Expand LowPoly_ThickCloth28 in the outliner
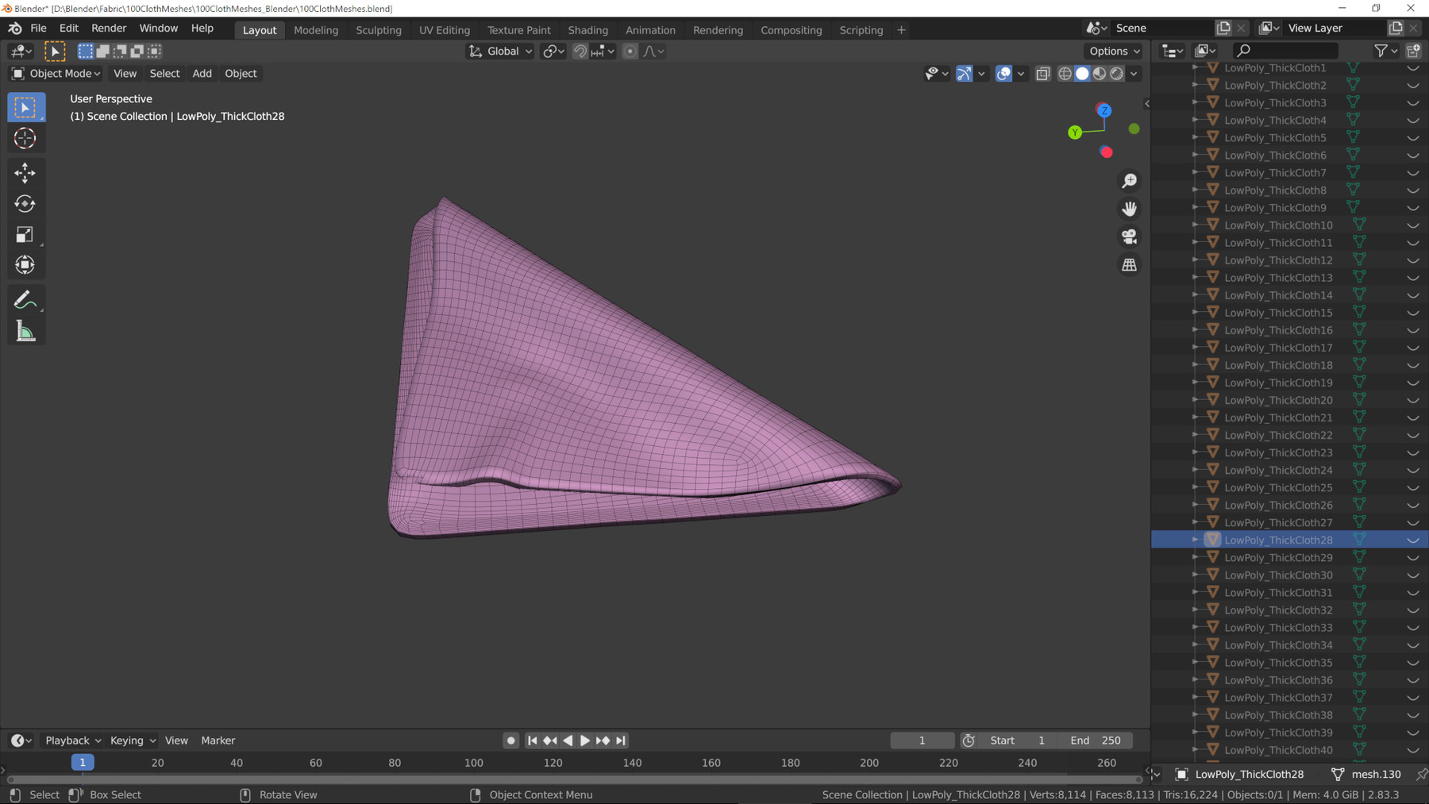This screenshot has width=1429, height=804. point(1195,540)
